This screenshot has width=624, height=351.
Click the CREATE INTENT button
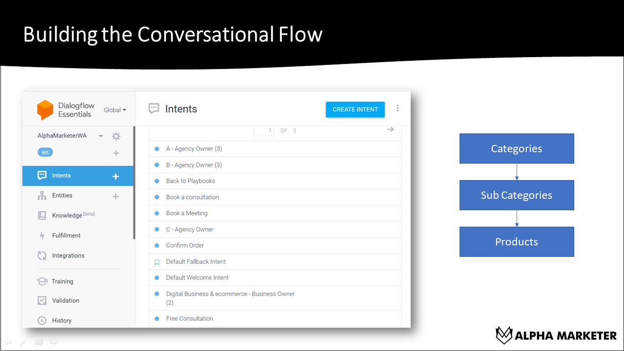pyautogui.click(x=355, y=110)
